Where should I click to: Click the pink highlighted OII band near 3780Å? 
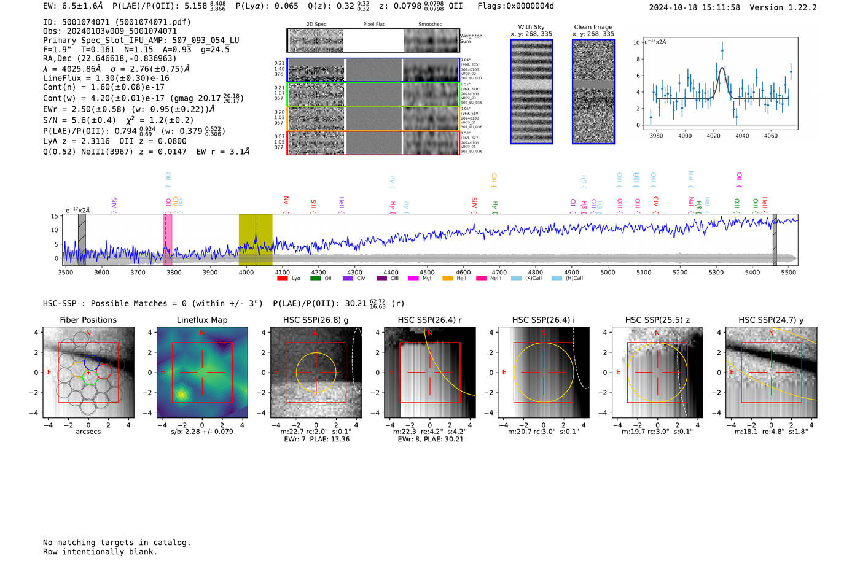[x=168, y=240]
